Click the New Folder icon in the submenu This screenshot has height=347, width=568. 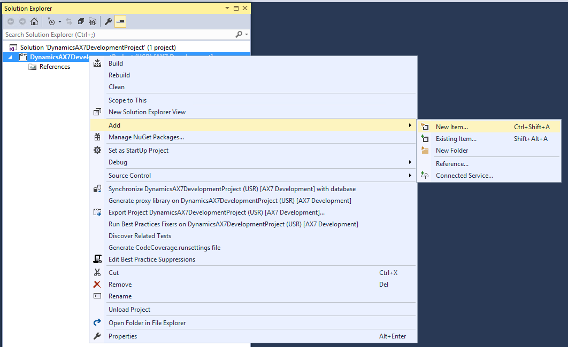coord(425,151)
